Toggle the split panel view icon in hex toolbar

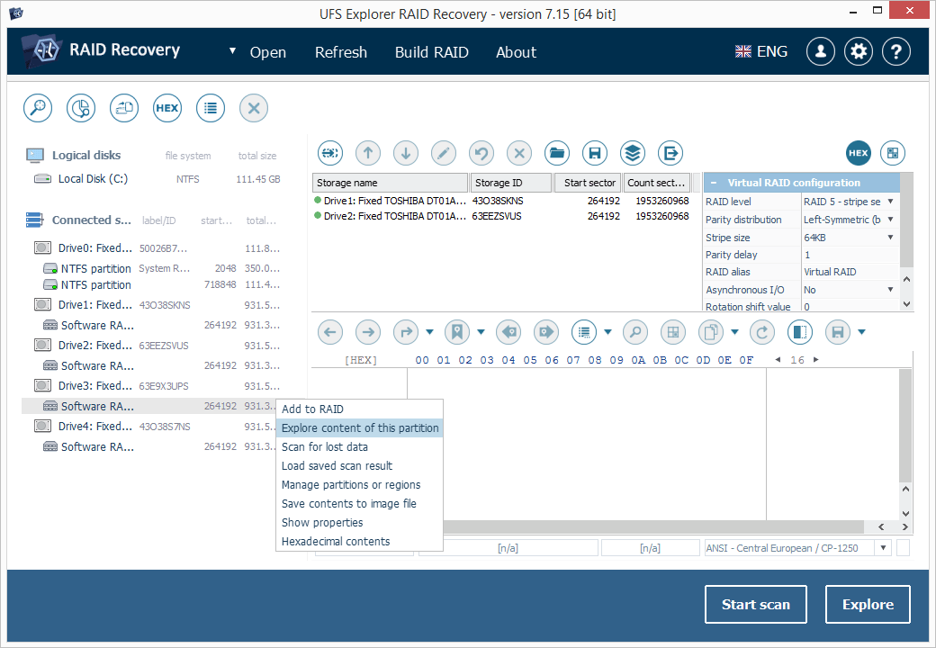(x=800, y=332)
